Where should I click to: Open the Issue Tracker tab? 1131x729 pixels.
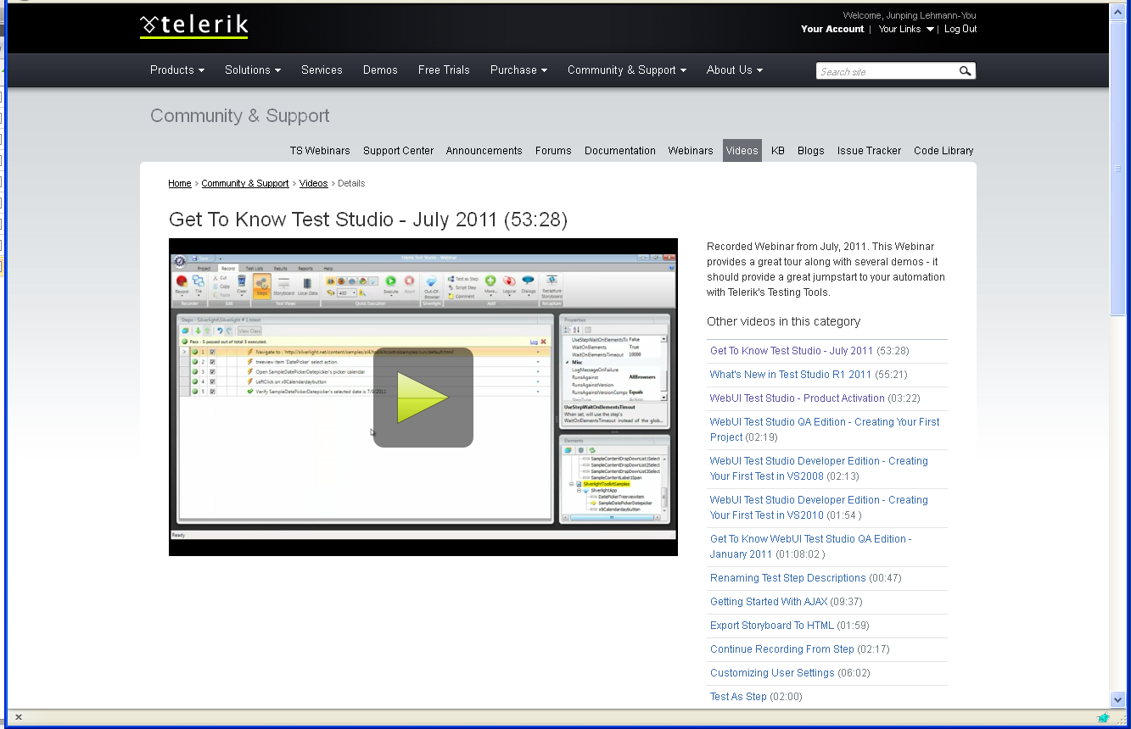coord(870,151)
